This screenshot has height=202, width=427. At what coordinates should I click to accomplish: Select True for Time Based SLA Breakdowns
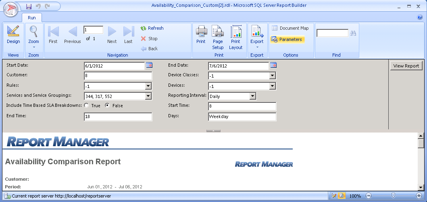click(86, 106)
